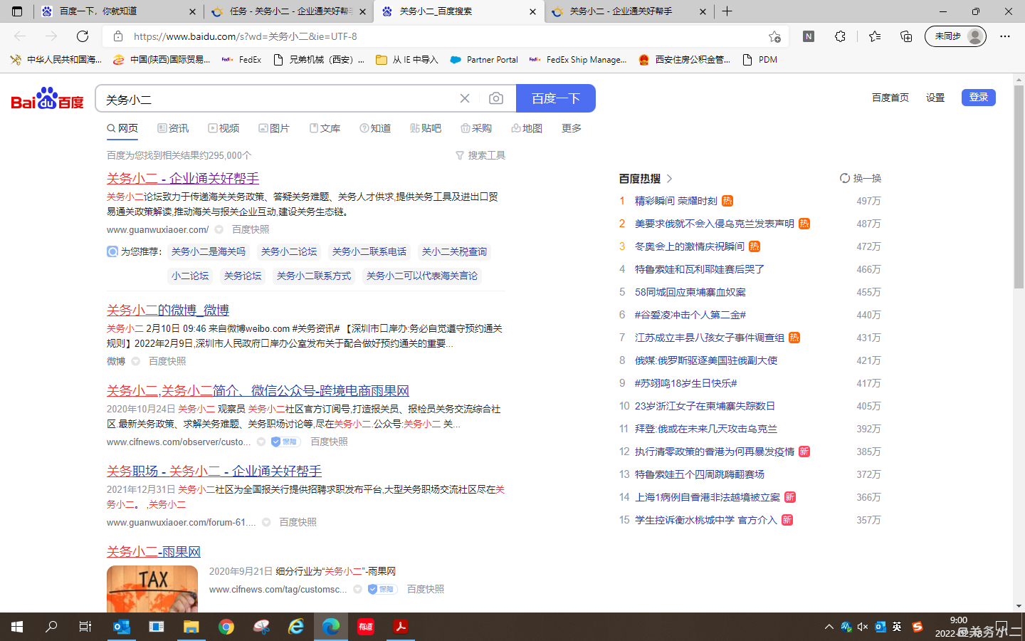Expand 百度热搜 with the chevron arrow
The height and width of the screenshot is (641, 1025).
tap(670, 179)
